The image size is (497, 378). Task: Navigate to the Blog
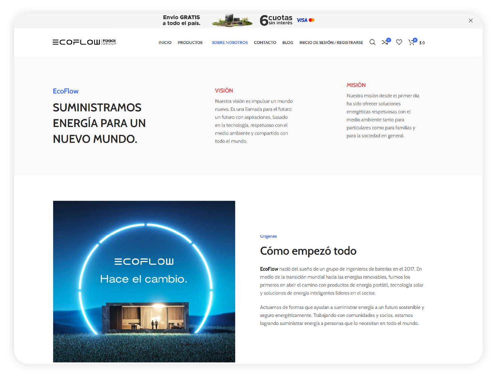pyautogui.click(x=288, y=43)
